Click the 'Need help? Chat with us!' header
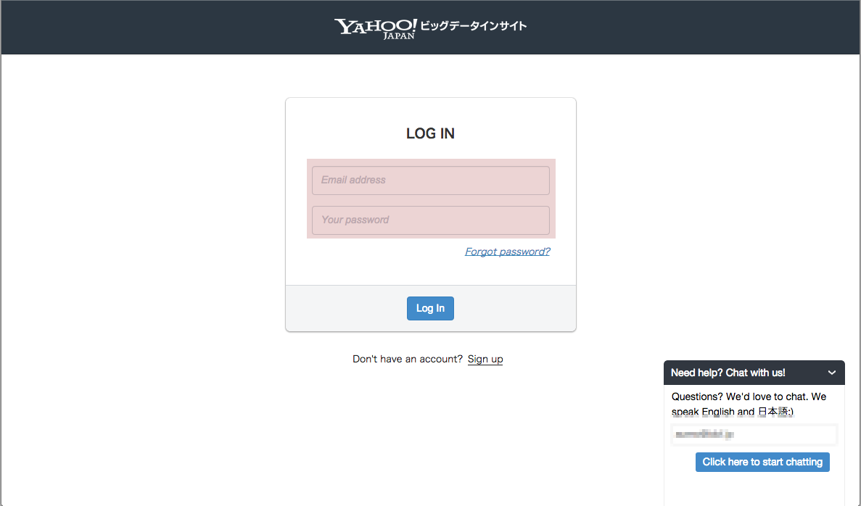861x506 pixels. [x=754, y=373]
